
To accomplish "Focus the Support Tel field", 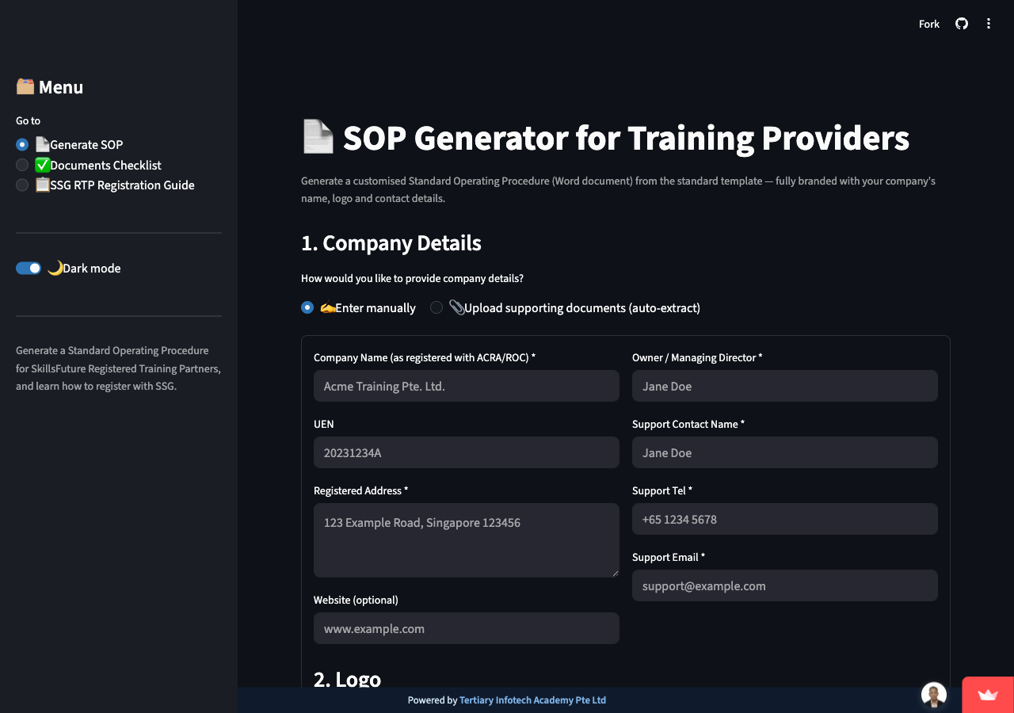I will click(x=785, y=519).
